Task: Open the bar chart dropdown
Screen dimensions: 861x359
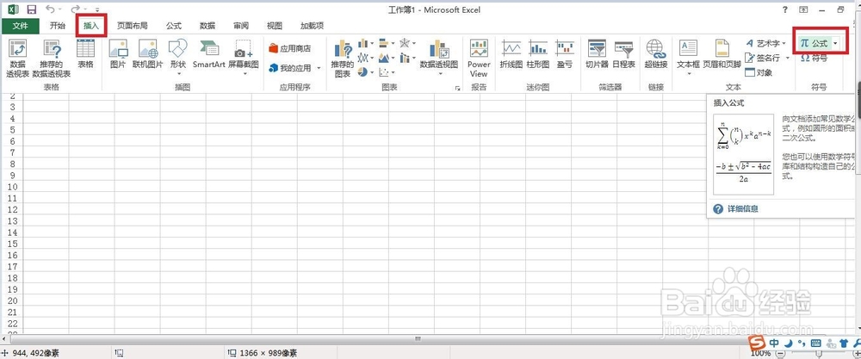Action: point(387,43)
